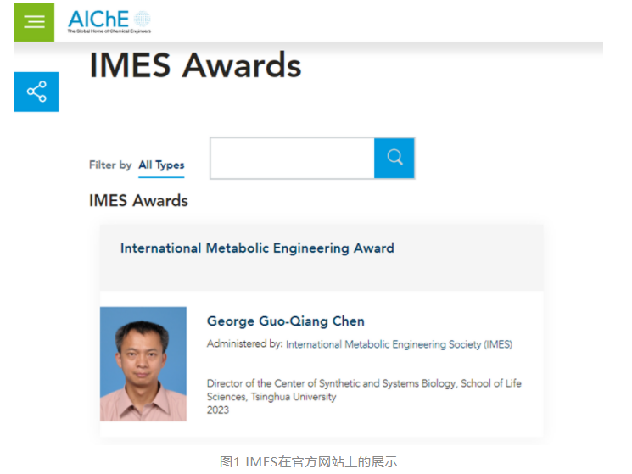Click the smaller IMES Awards section heading
This screenshot has width=632, height=474.
tap(138, 201)
